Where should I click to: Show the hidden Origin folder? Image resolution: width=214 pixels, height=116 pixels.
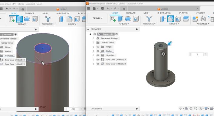tap(98, 47)
